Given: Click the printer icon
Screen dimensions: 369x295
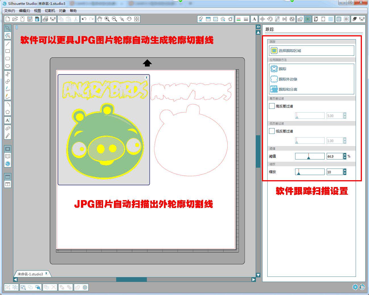Looking at the screenshot, I should 45,19.
